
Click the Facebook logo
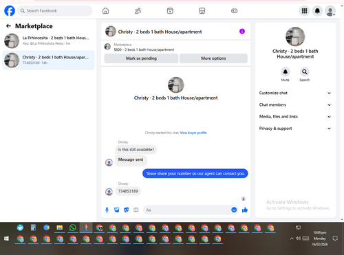click(10, 11)
